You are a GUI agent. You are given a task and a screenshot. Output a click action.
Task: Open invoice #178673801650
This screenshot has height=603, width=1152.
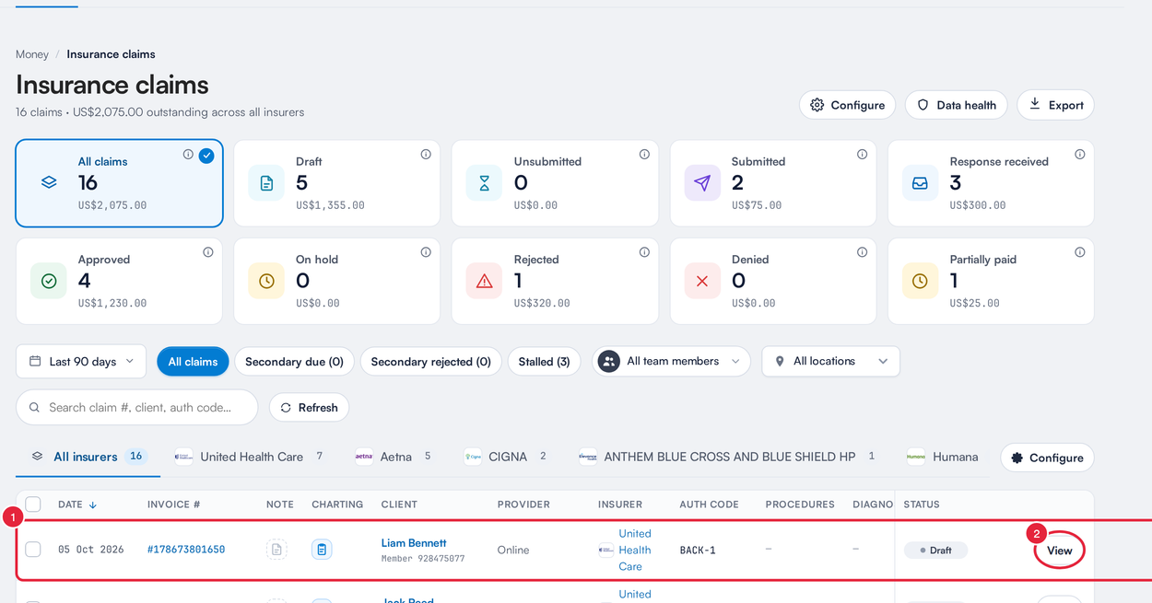(186, 550)
